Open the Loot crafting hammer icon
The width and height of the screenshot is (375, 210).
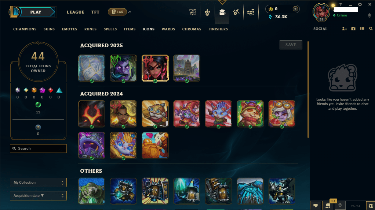(x=236, y=12)
